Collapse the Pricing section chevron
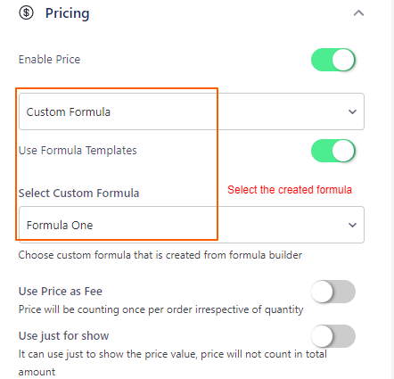The width and height of the screenshot is (394, 379). point(358,13)
